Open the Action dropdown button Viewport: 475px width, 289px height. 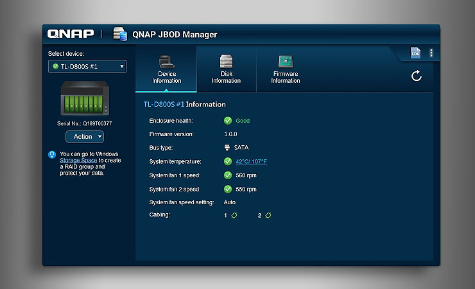click(x=85, y=137)
